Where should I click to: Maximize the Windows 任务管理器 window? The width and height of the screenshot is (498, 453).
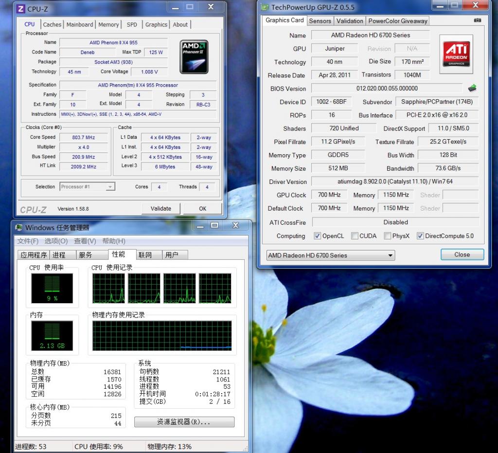(x=214, y=225)
